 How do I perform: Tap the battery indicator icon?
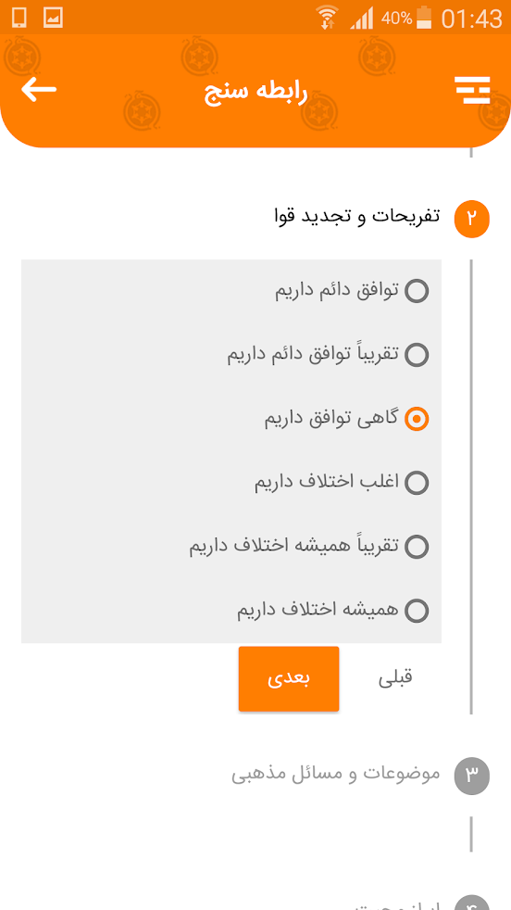[425, 18]
